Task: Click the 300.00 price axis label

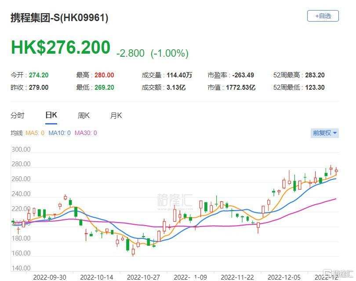Action: (21, 150)
